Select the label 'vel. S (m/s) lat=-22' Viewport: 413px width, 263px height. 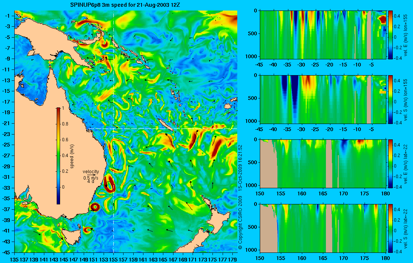click(x=405, y=228)
